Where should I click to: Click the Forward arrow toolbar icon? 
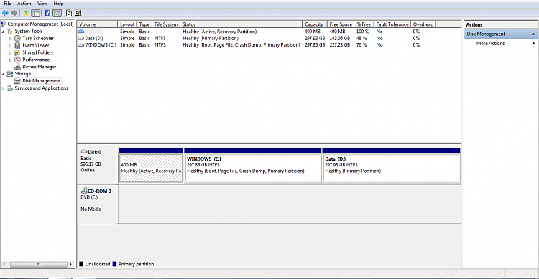coord(14,14)
